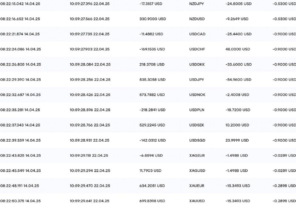The height and width of the screenshot is (213, 296).
Task: Click the 699.8398 USD profit value
Action: pos(152,201)
